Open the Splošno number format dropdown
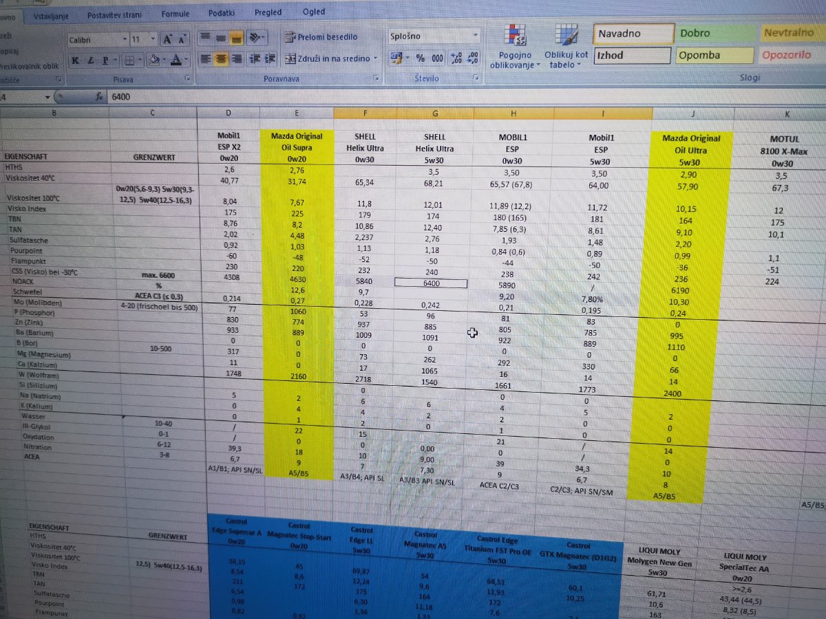Viewport: 826px width, 619px height. pyautogui.click(x=476, y=35)
